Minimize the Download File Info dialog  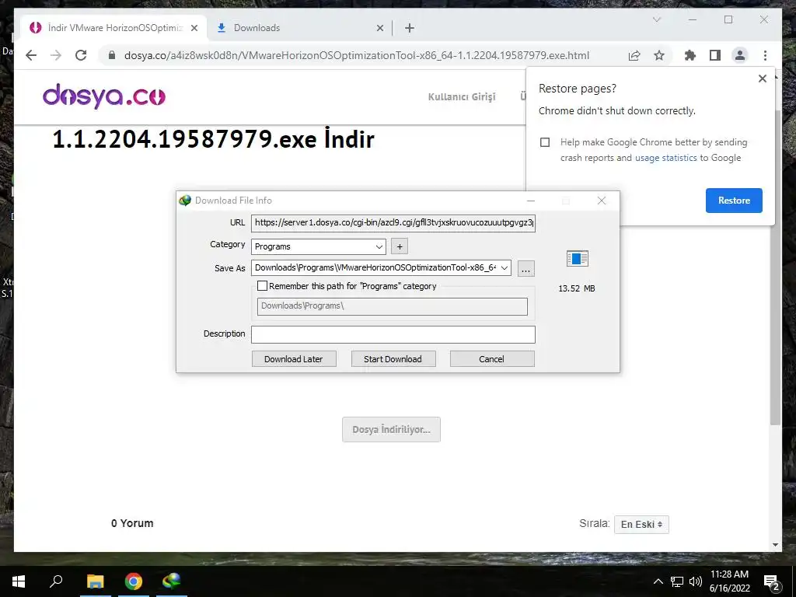(531, 201)
